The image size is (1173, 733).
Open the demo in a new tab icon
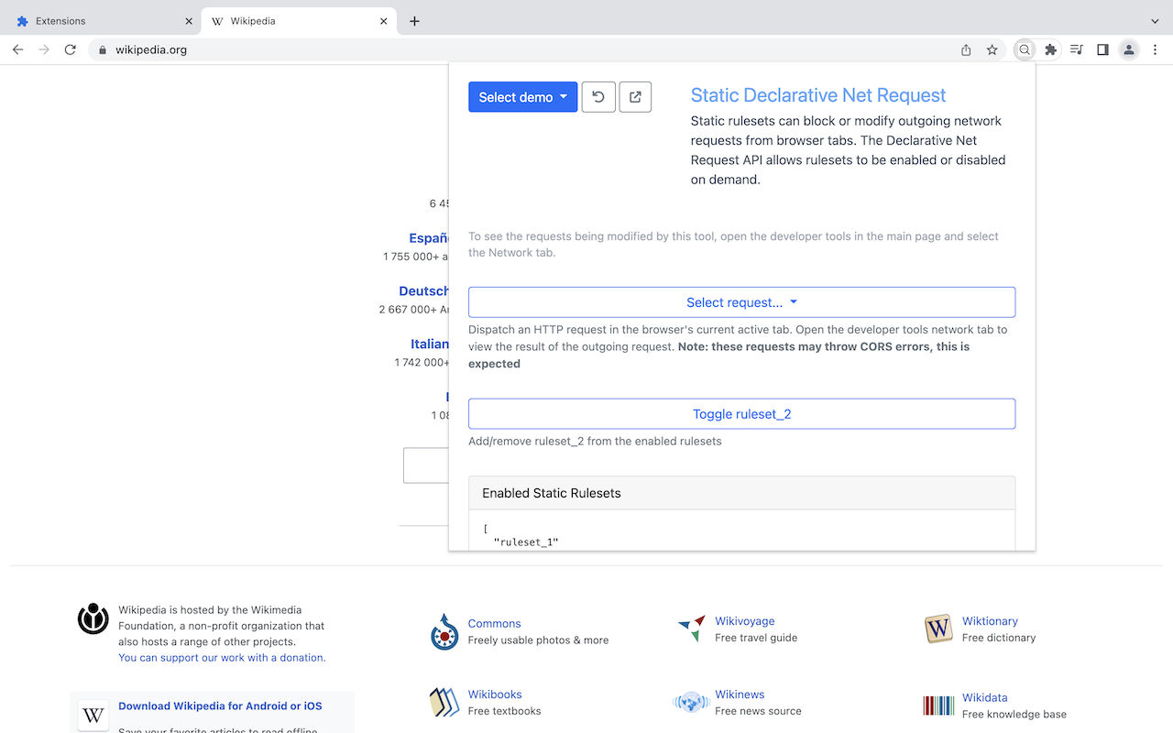pos(635,96)
